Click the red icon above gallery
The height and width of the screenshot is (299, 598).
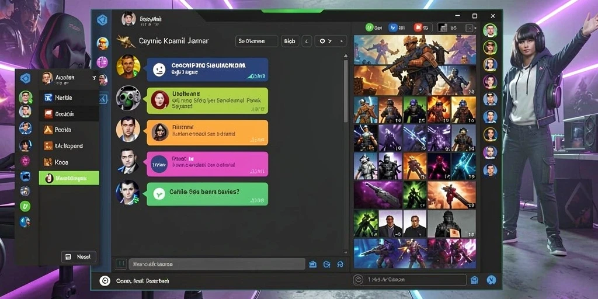tap(418, 27)
